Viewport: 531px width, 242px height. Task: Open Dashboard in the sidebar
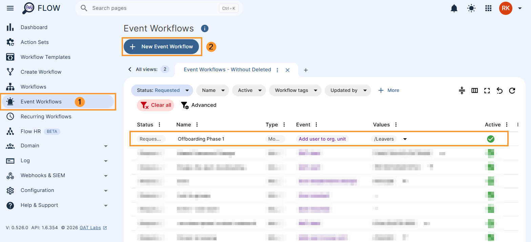point(58,27)
